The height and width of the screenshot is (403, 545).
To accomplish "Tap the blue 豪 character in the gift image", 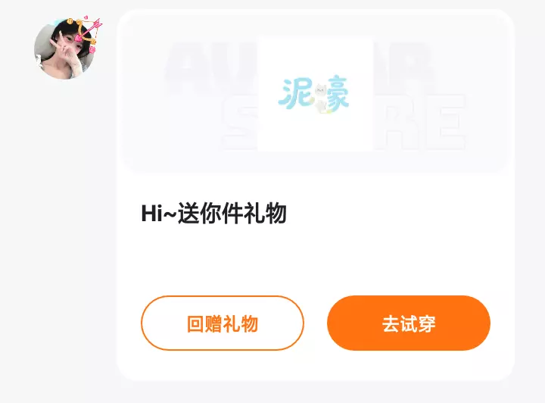I will (338, 93).
